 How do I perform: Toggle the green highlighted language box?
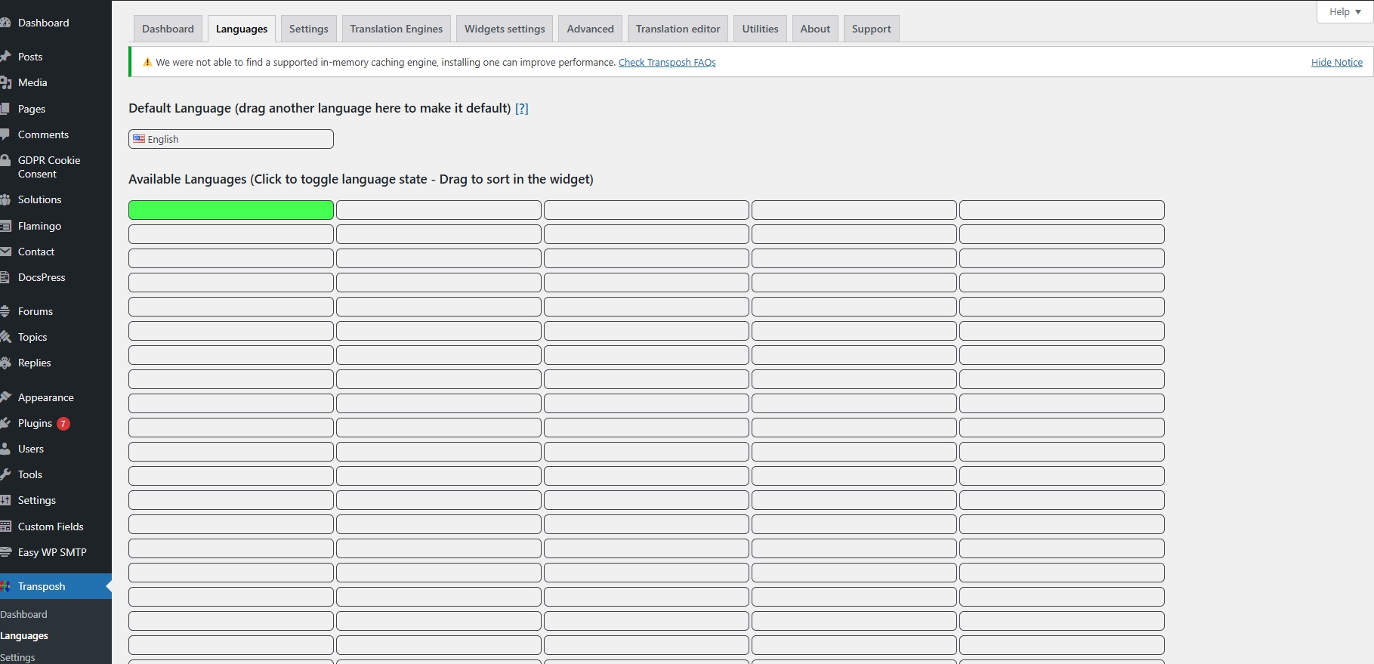(x=230, y=210)
